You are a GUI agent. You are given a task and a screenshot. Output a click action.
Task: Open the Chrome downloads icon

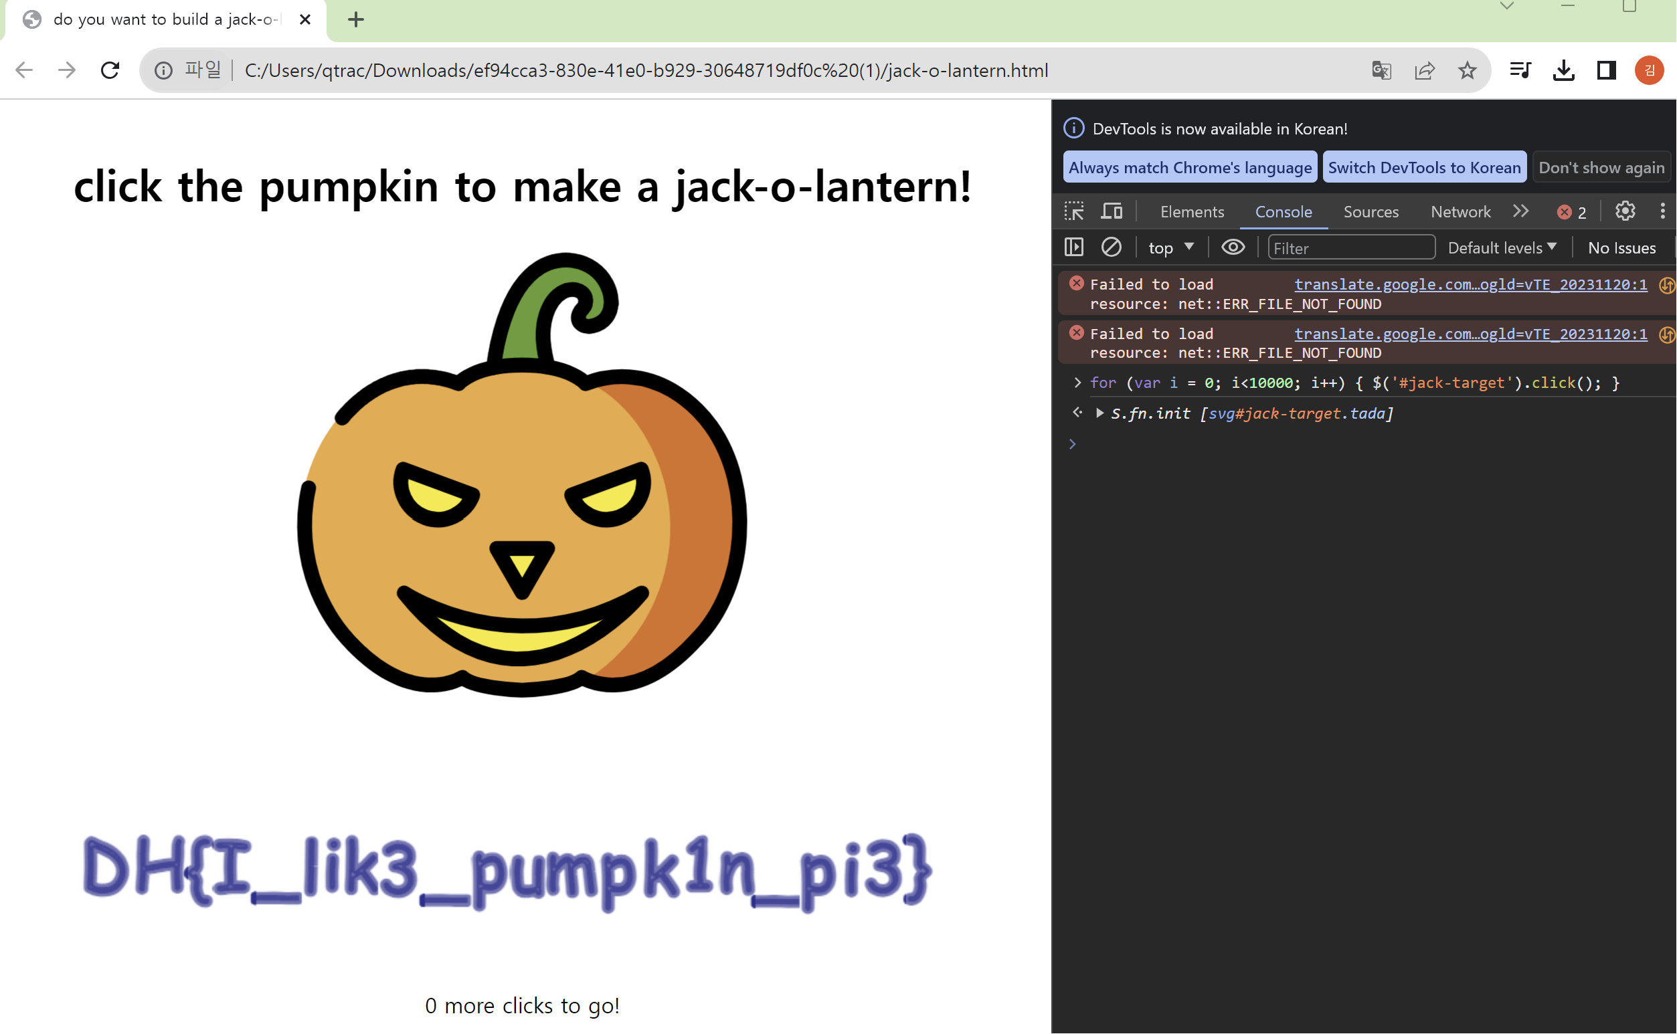1563,70
